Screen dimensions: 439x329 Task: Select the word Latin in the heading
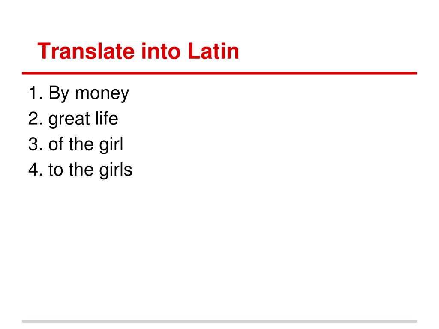point(213,51)
